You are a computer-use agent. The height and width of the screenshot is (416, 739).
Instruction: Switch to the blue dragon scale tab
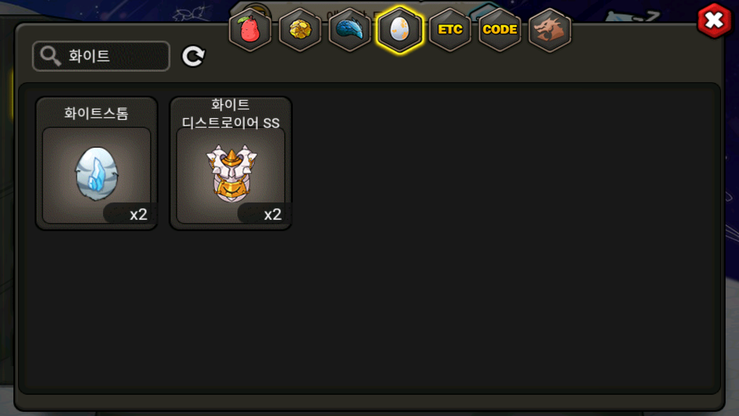click(350, 30)
